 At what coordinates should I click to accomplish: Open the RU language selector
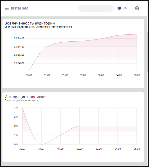pos(125,8)
